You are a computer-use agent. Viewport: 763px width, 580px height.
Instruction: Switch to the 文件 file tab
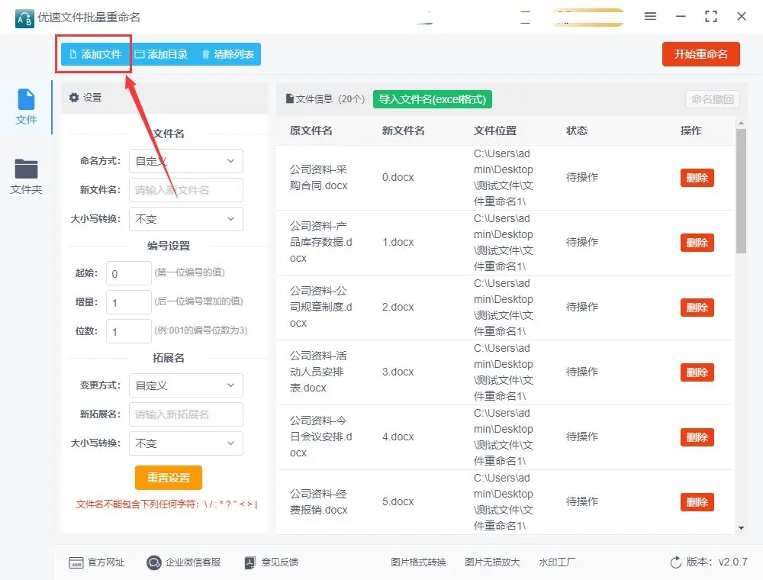(x=26, y=107)
